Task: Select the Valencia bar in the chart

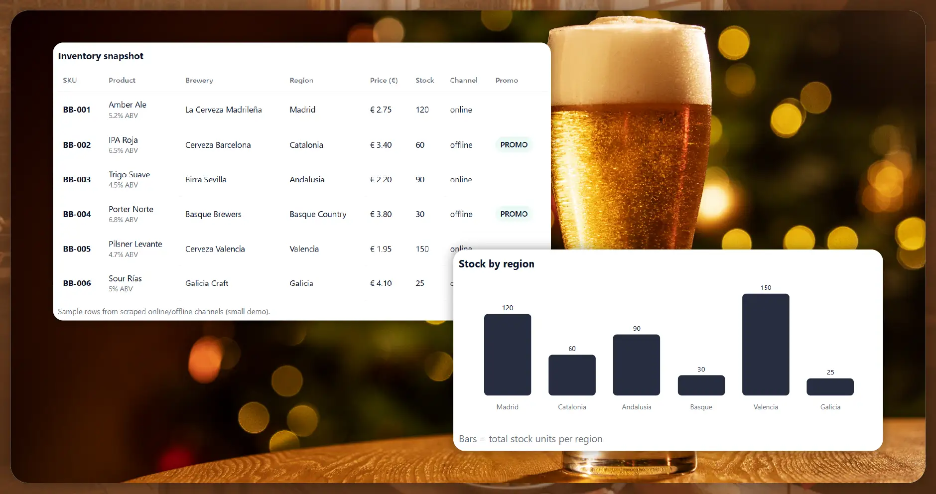Action: (x=766, y=345)
